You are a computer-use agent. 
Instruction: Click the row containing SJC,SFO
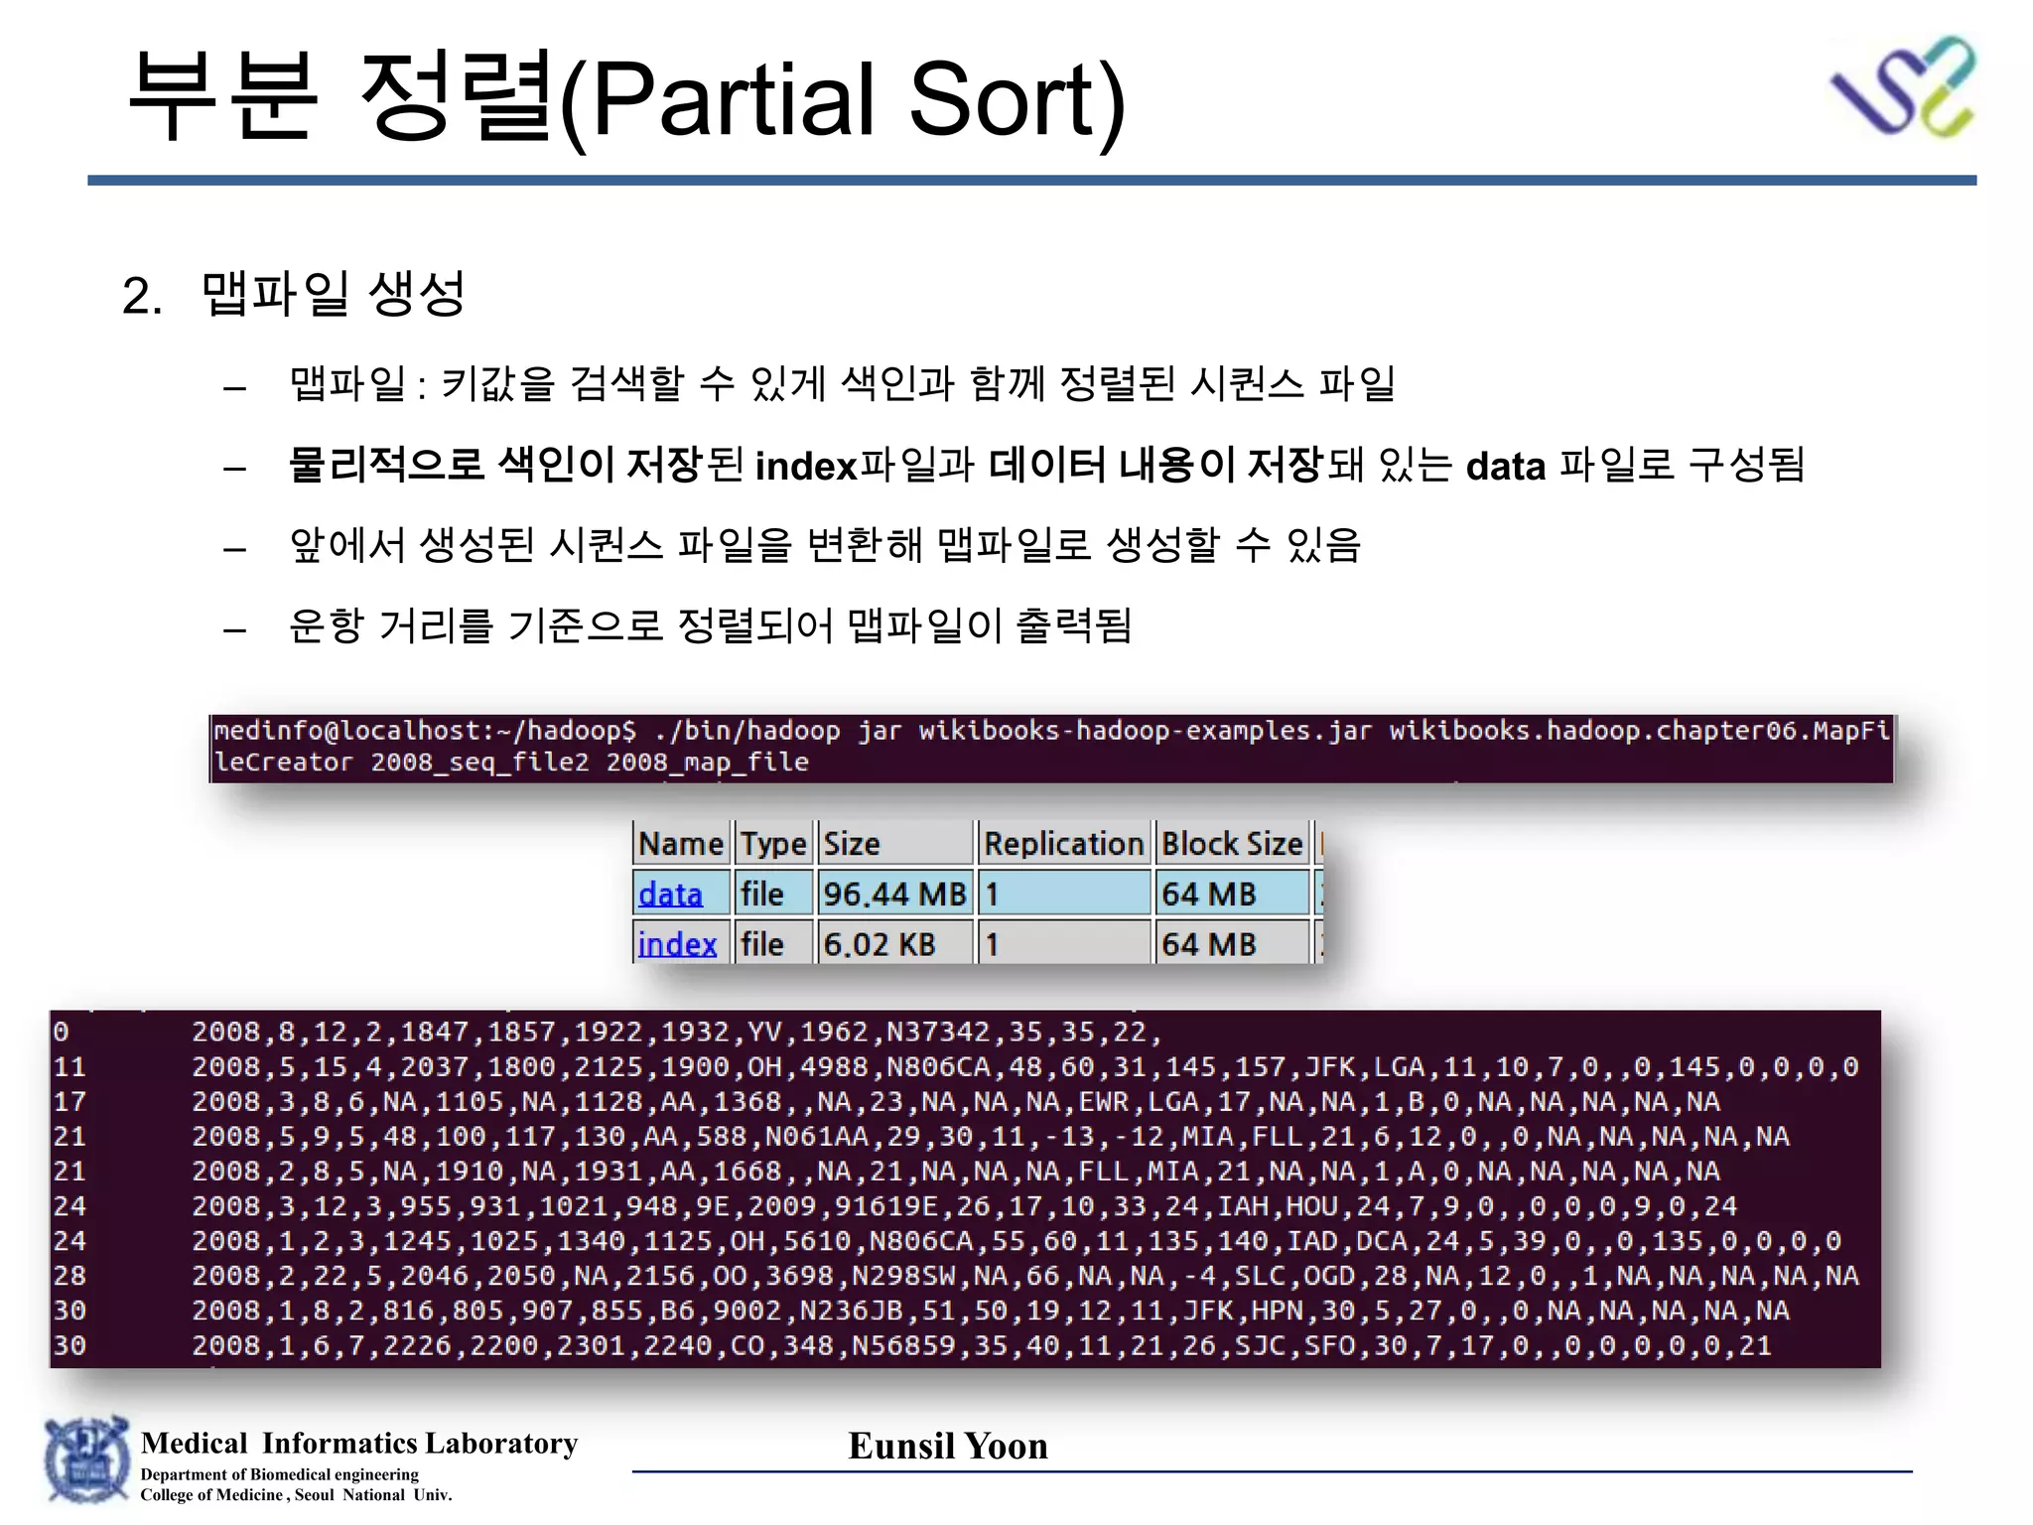pos(912,1345)
